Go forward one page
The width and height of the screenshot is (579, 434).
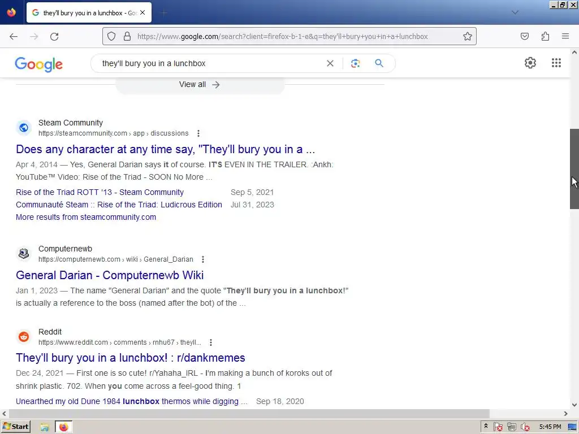pyautogui.click(x=34, y=37)
